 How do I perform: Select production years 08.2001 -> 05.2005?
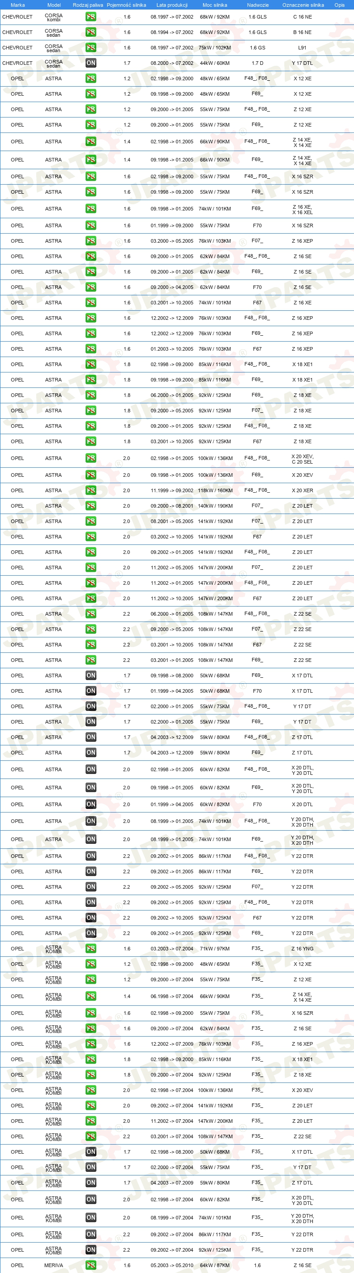pyautogui.click(x=172, y=521)
